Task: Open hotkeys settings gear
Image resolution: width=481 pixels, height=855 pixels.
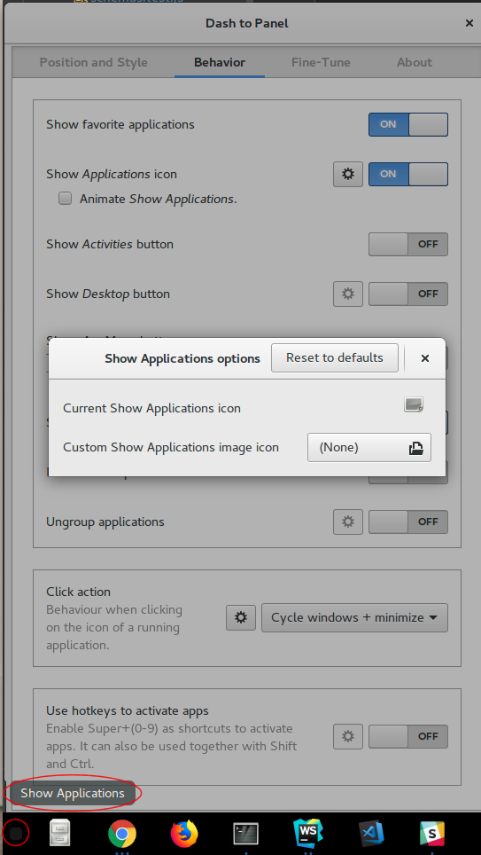Action: 348,737
